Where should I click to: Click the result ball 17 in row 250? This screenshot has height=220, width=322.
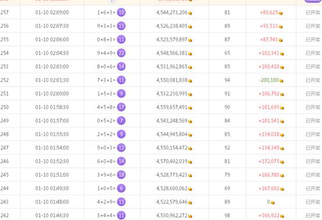tap(121, 107)
